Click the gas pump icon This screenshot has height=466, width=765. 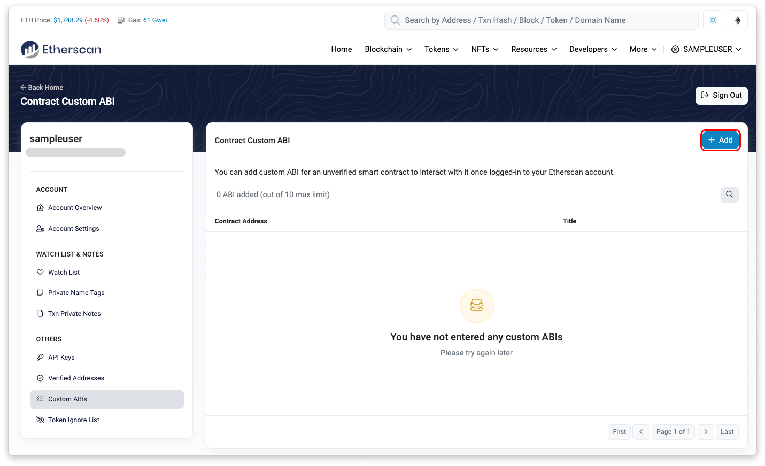click(121, 20)
